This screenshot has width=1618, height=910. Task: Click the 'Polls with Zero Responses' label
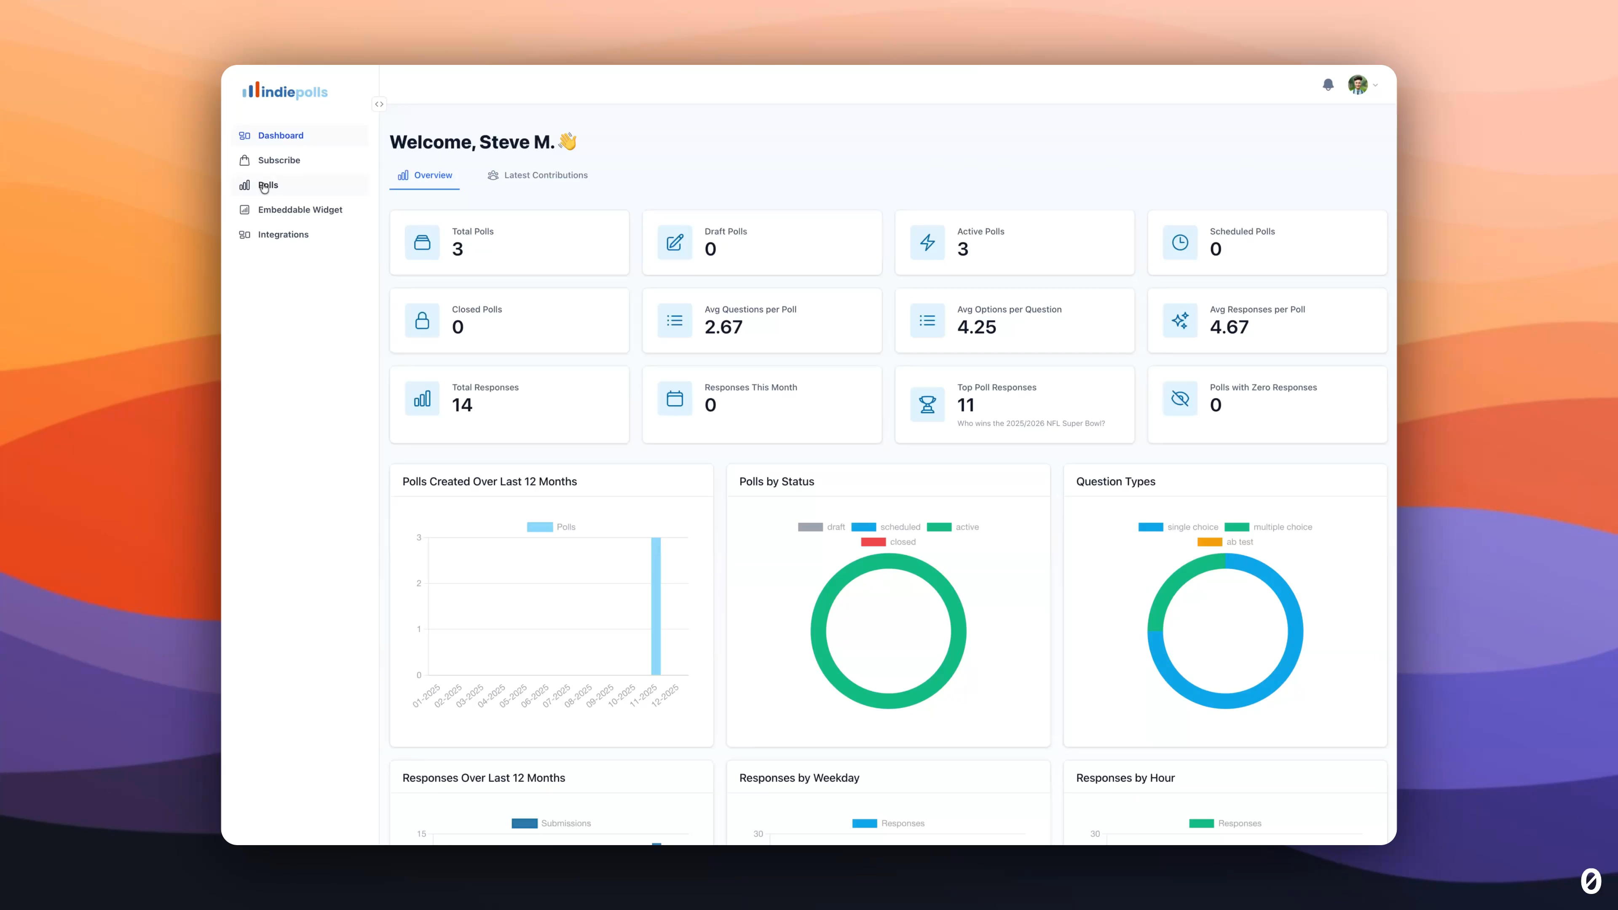(x=1263, y=388)
